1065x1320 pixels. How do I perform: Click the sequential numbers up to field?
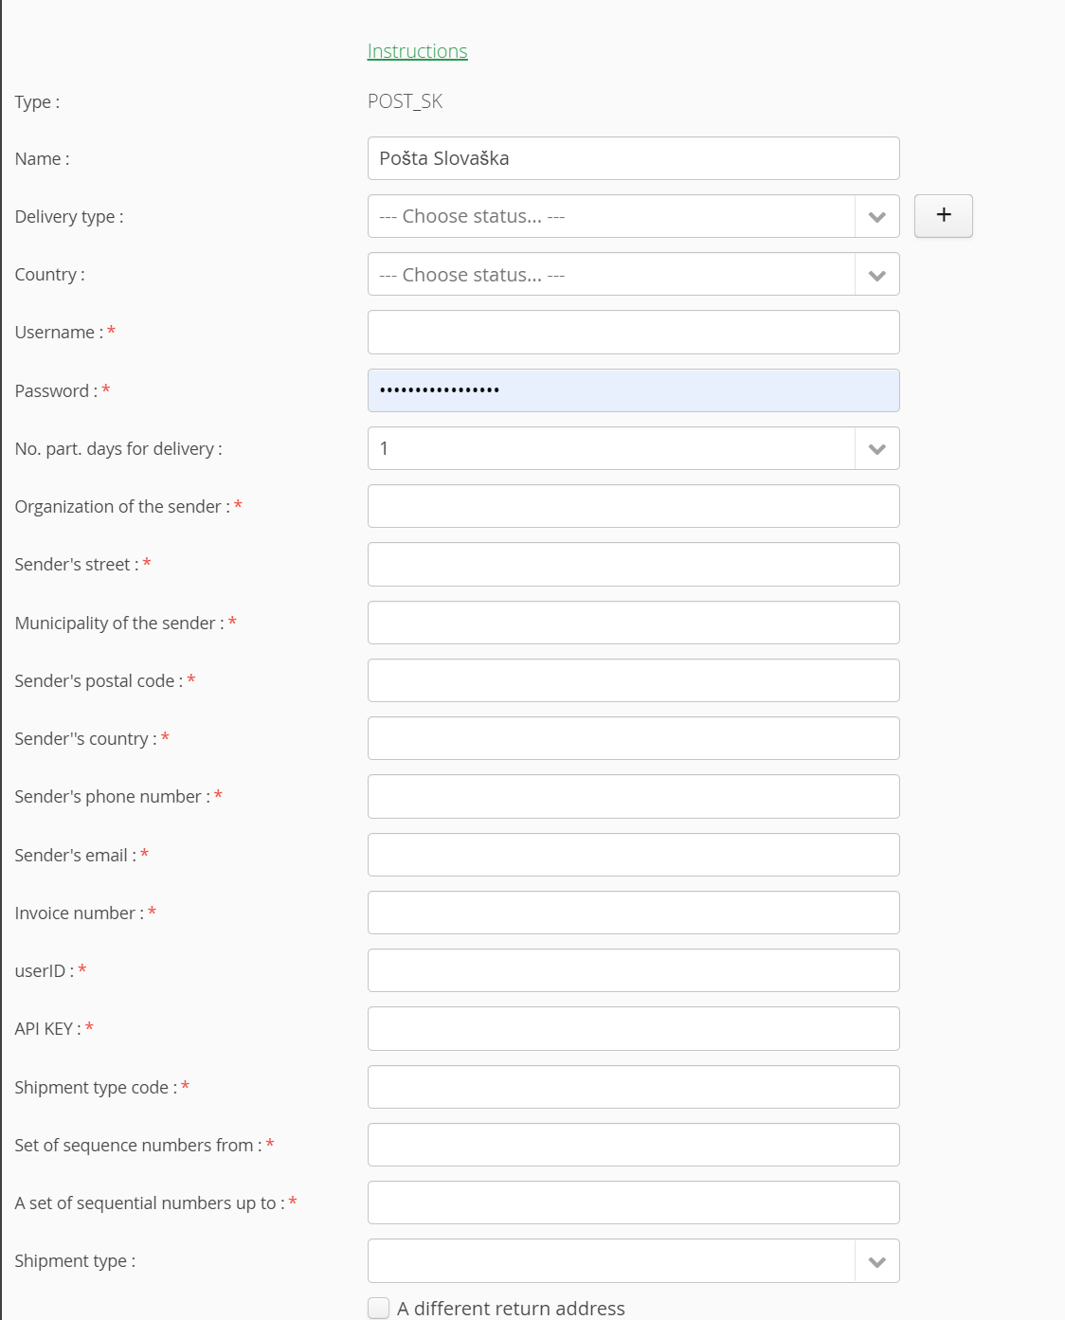[633, 1202]
